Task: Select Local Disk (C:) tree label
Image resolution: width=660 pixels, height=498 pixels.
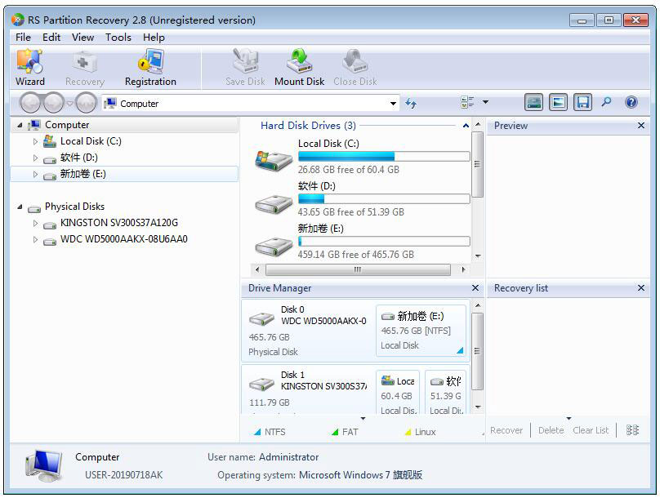Action: click(91, 141)
